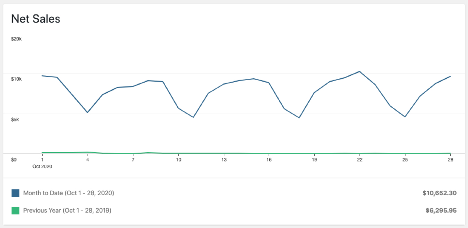
Task: Click the Oct 2020 axis label
Action: [x=42, y=166]
